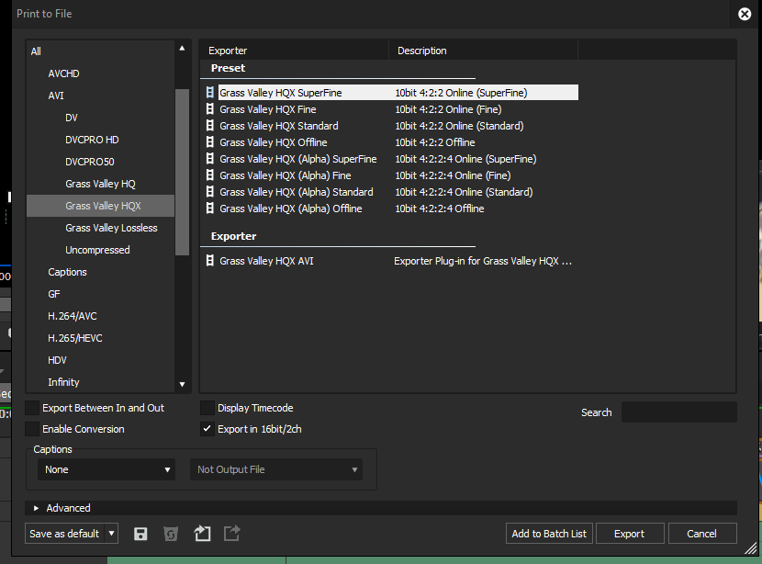Select the GF category
Screen dimensions: 762x564
[54, 294]
